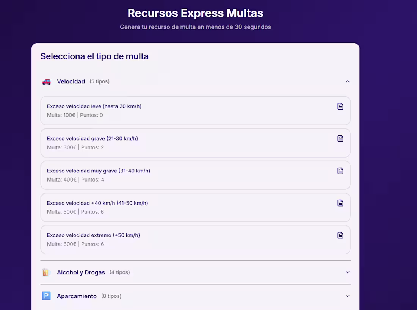Click document icon for Exceso velocidad grave
The width and height of the screenshot is (417, 310).
[340, 139]
